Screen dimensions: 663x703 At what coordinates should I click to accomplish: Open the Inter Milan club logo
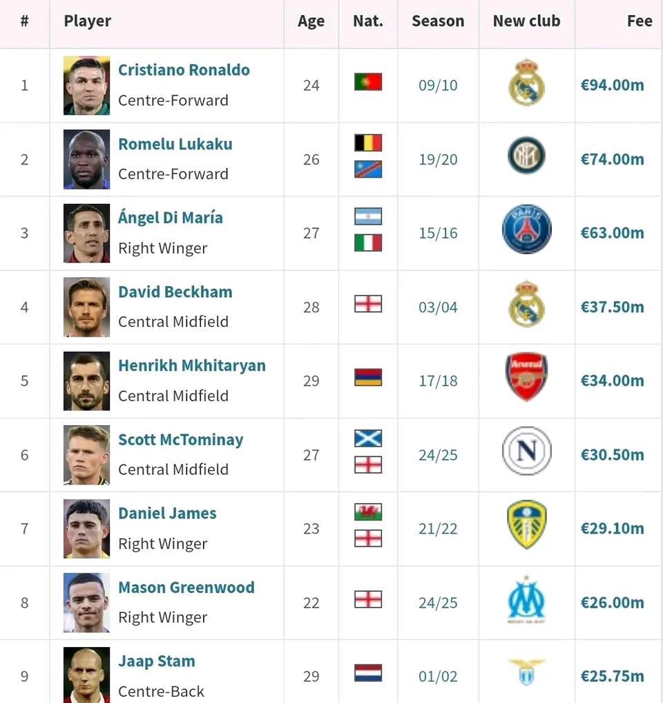tap(526, 156)
